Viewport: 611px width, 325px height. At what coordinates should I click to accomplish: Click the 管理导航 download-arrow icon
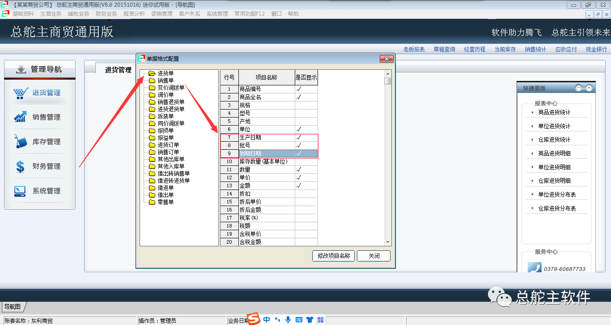coord(21,69)
